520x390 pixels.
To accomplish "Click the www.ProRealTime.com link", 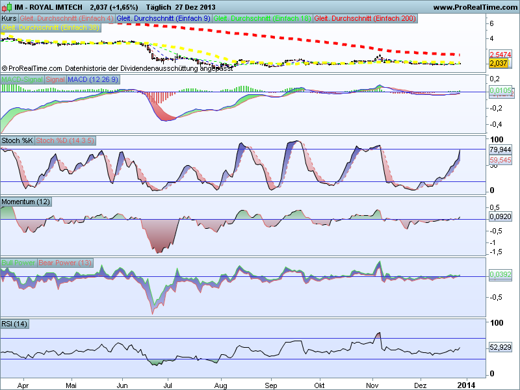I will click(475, 7).
